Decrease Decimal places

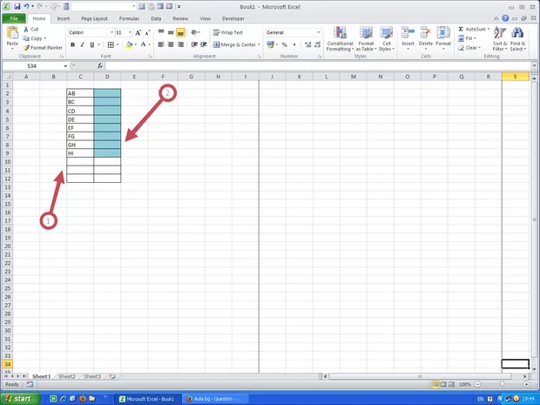point(318,44)
